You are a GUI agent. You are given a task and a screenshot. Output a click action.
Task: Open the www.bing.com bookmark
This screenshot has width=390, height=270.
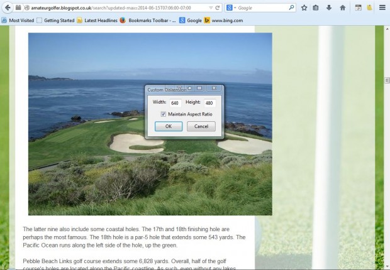click(x=223, y=21)
